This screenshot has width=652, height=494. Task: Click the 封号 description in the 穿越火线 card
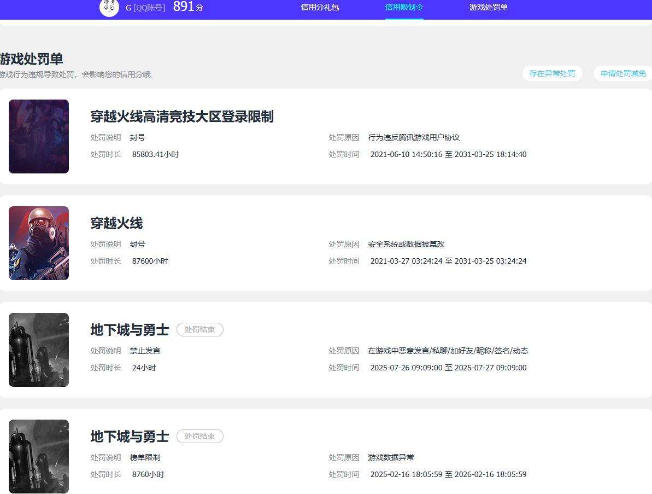pyautogui.click(x=137, y=244)
